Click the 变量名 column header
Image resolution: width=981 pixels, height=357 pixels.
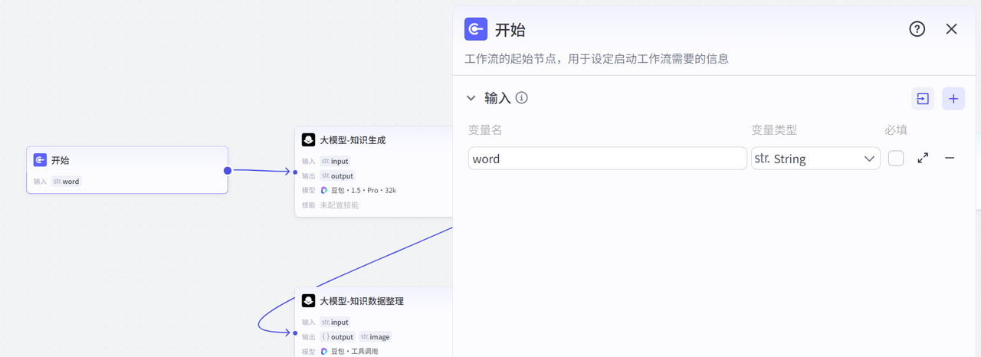485,130
